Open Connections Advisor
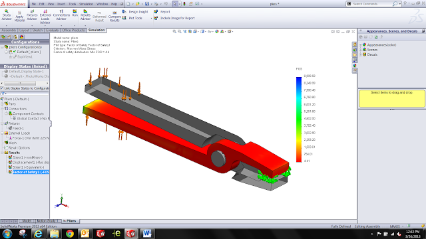The height and width of the screenshot is (239, 426). pos(61,15)
